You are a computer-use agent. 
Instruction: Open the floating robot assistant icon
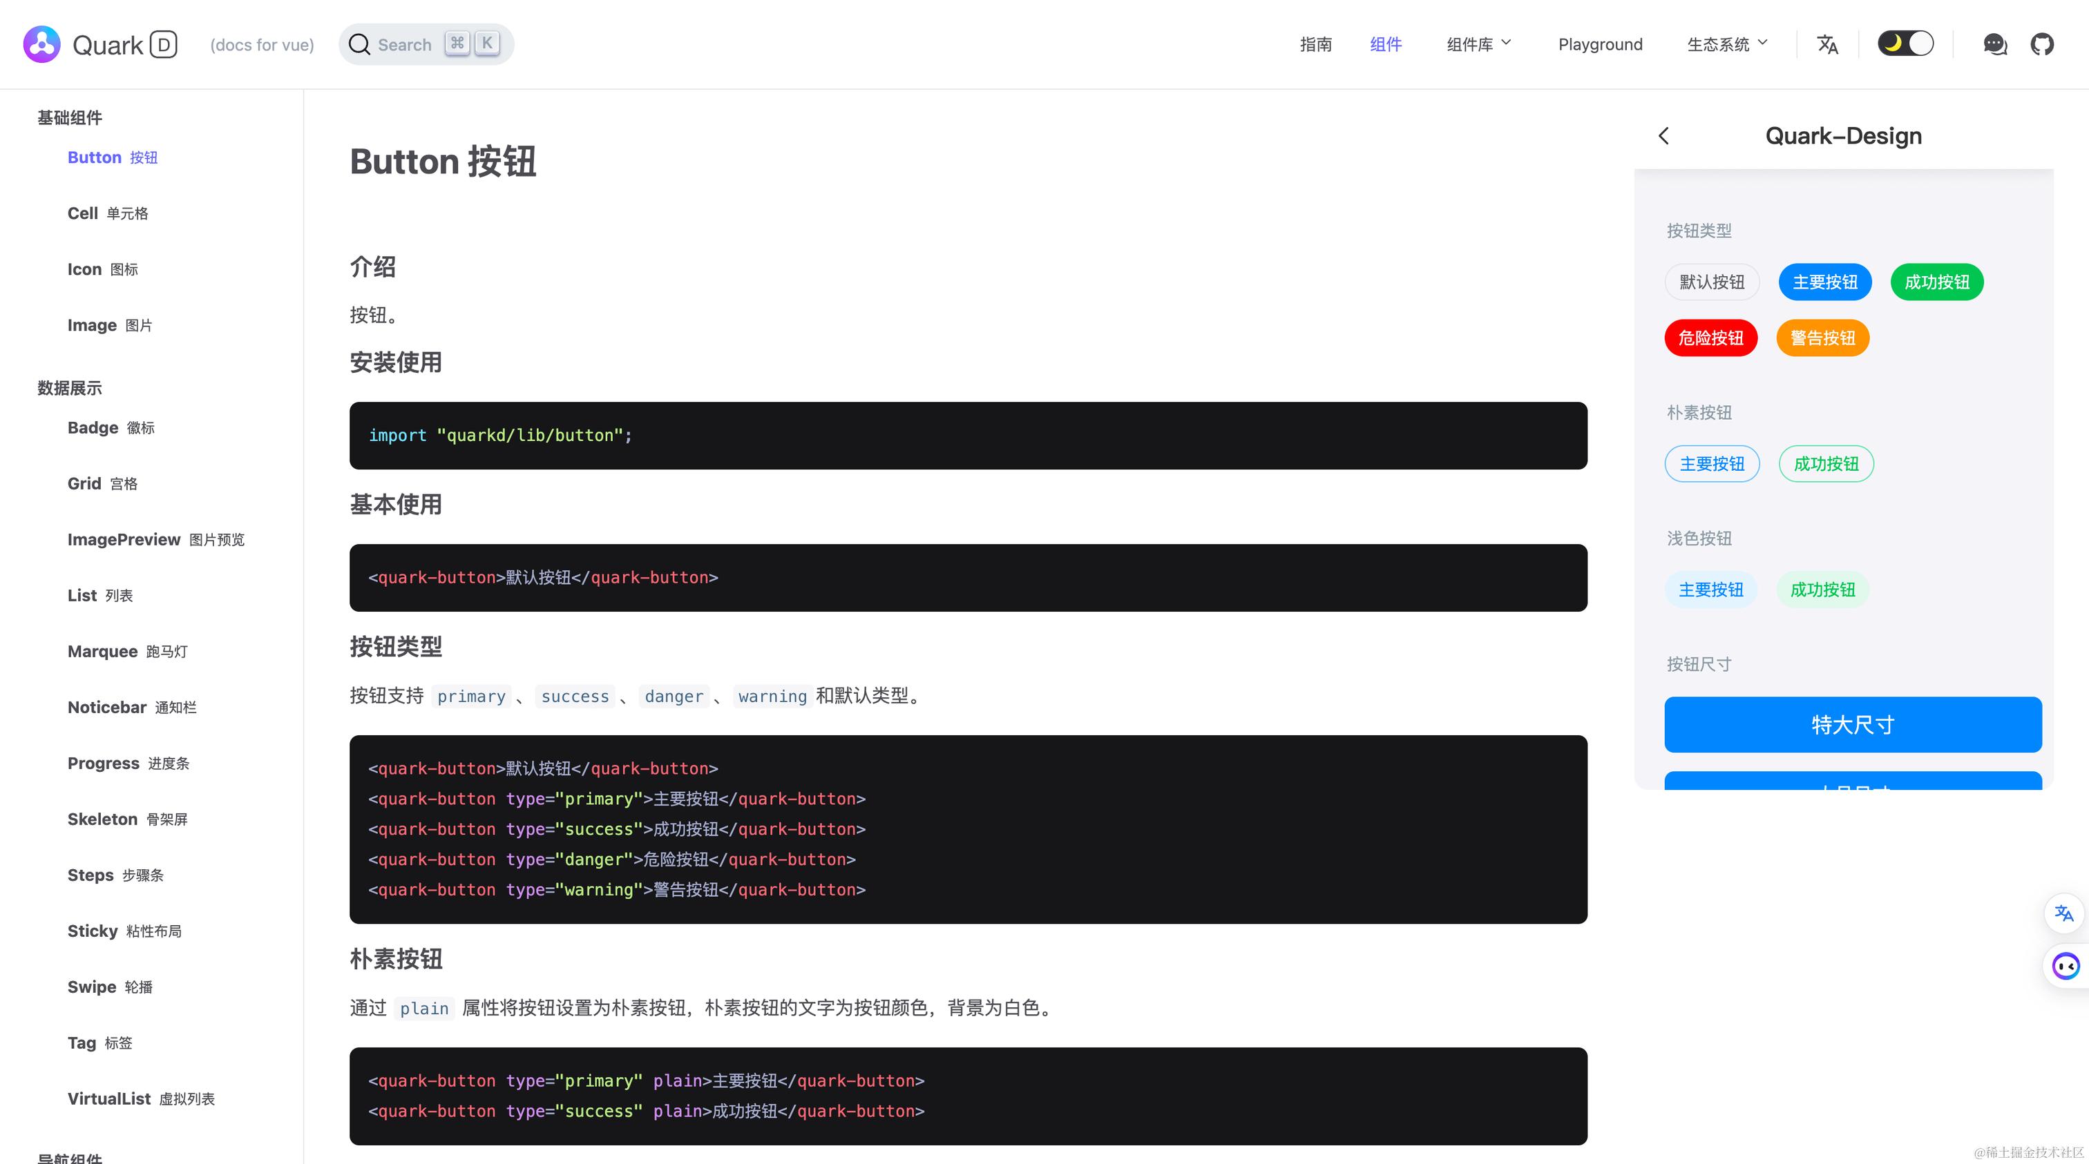[2065, 965]
